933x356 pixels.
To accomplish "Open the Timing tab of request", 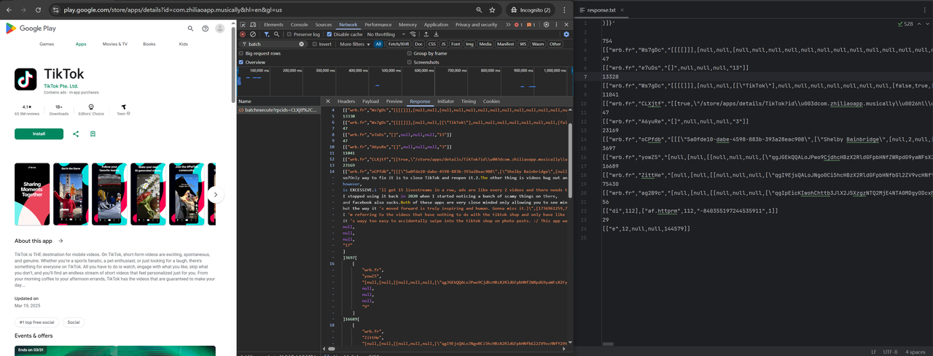I will coord(469,101).
